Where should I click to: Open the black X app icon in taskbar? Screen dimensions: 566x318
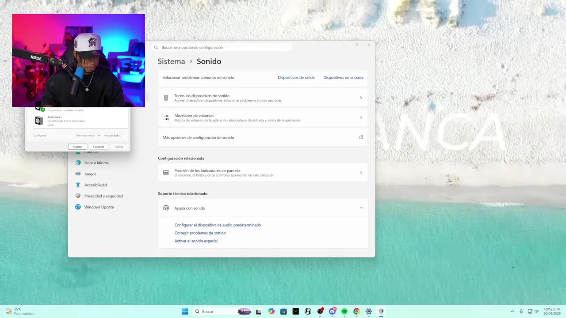(296, 311)
